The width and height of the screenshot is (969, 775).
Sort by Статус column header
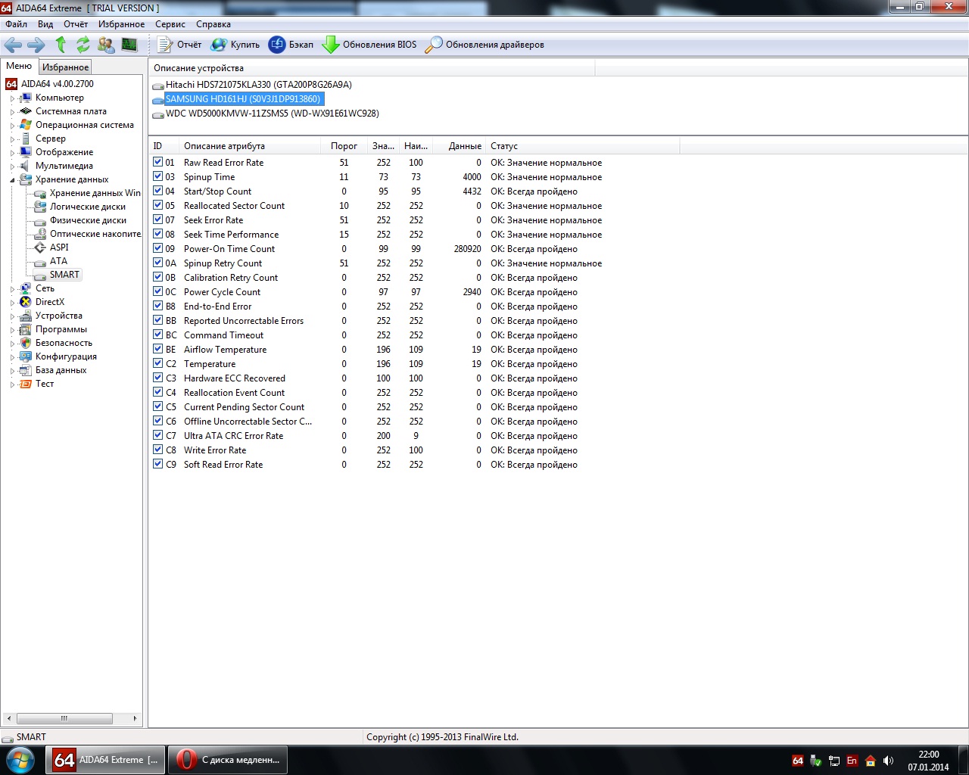point(582,146)
